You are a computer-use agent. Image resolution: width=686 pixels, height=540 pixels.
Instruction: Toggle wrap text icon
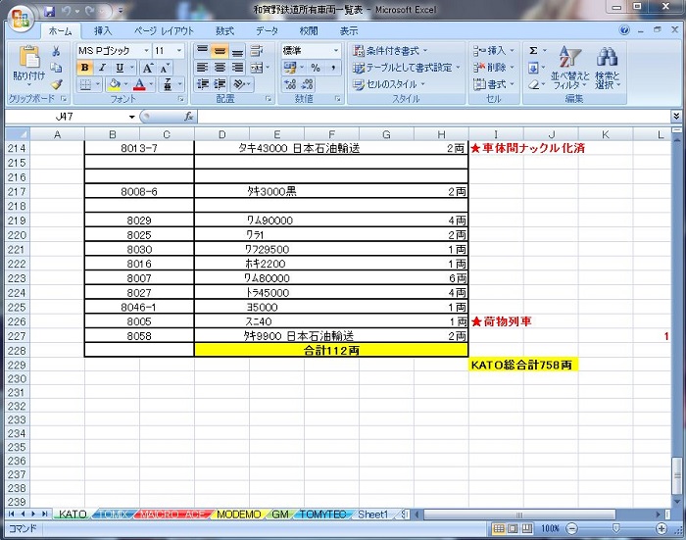tap(257, 51)
